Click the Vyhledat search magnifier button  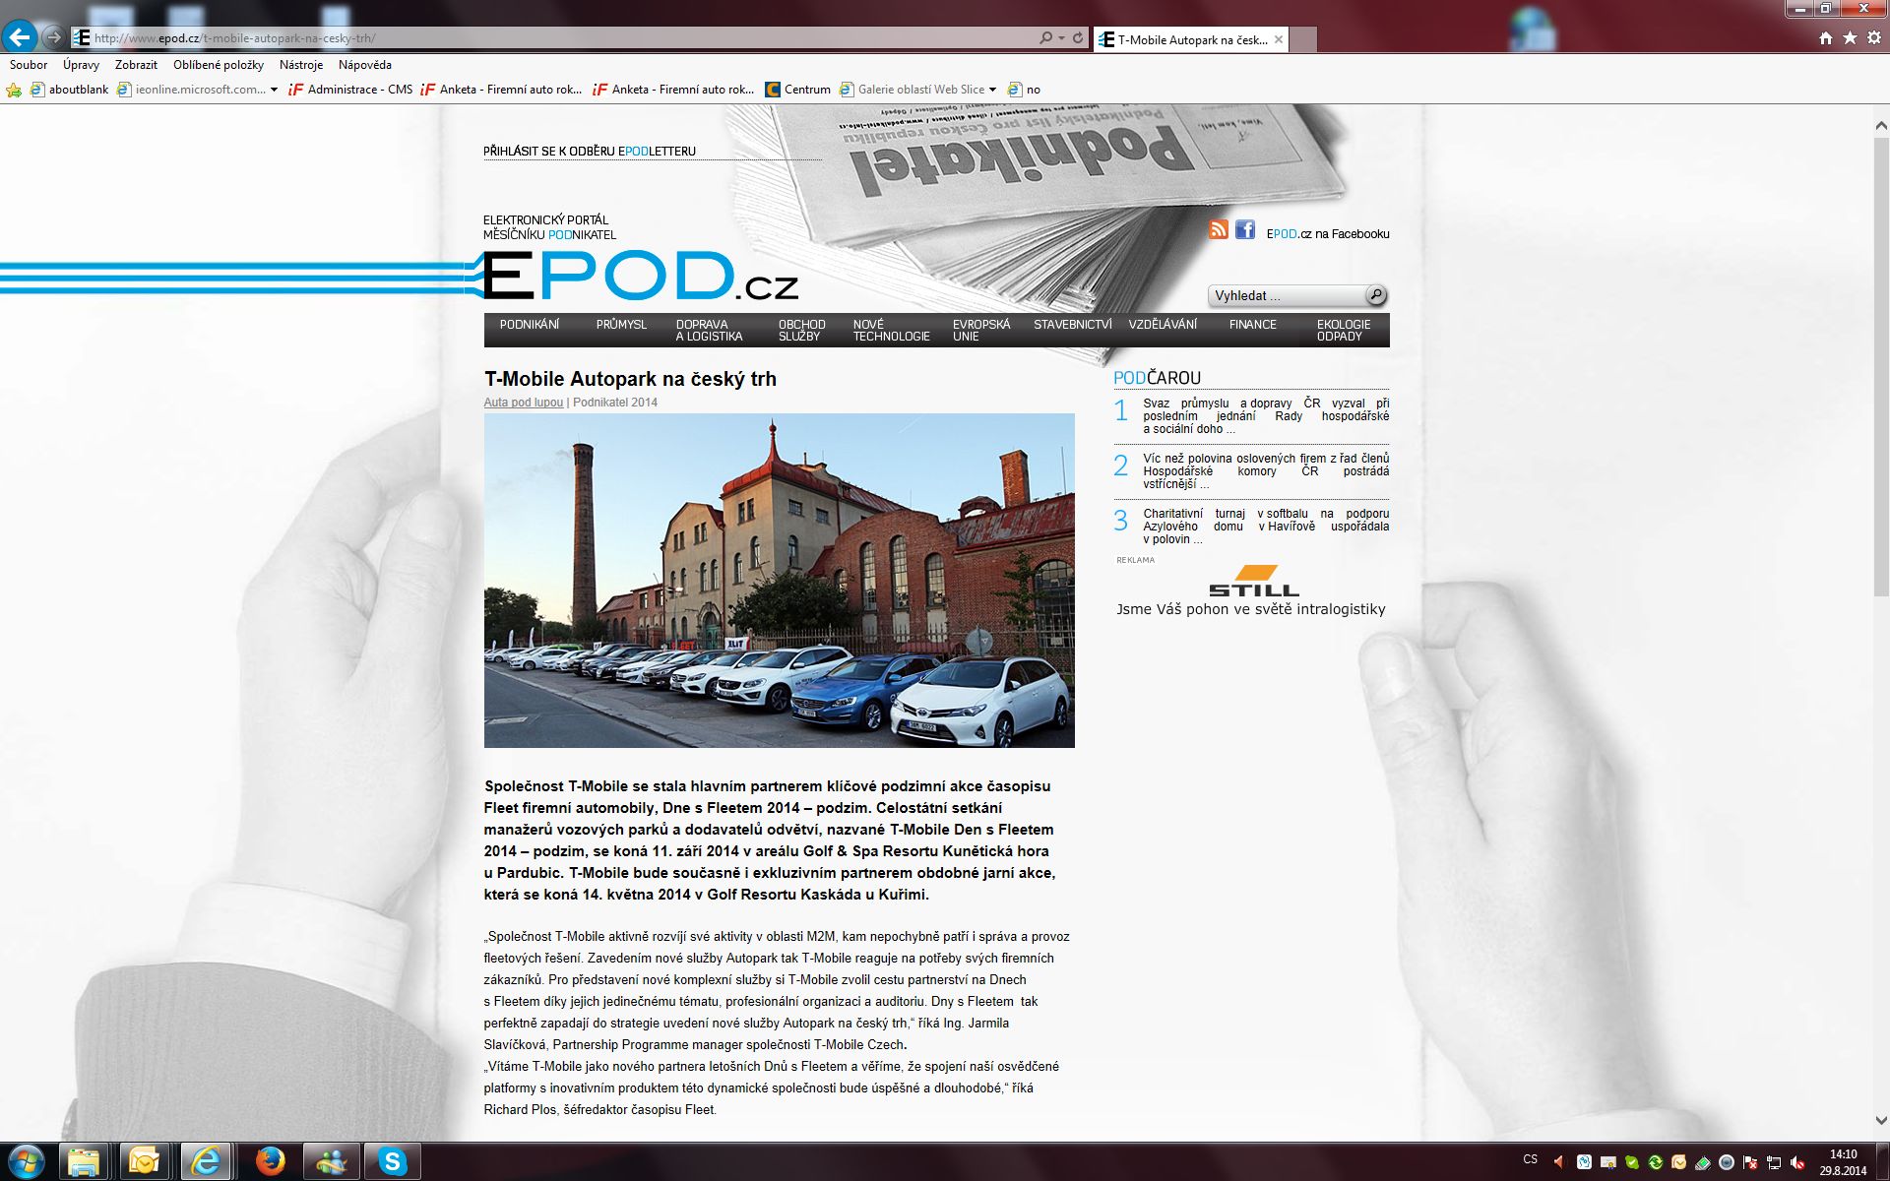click(1376, 294)
